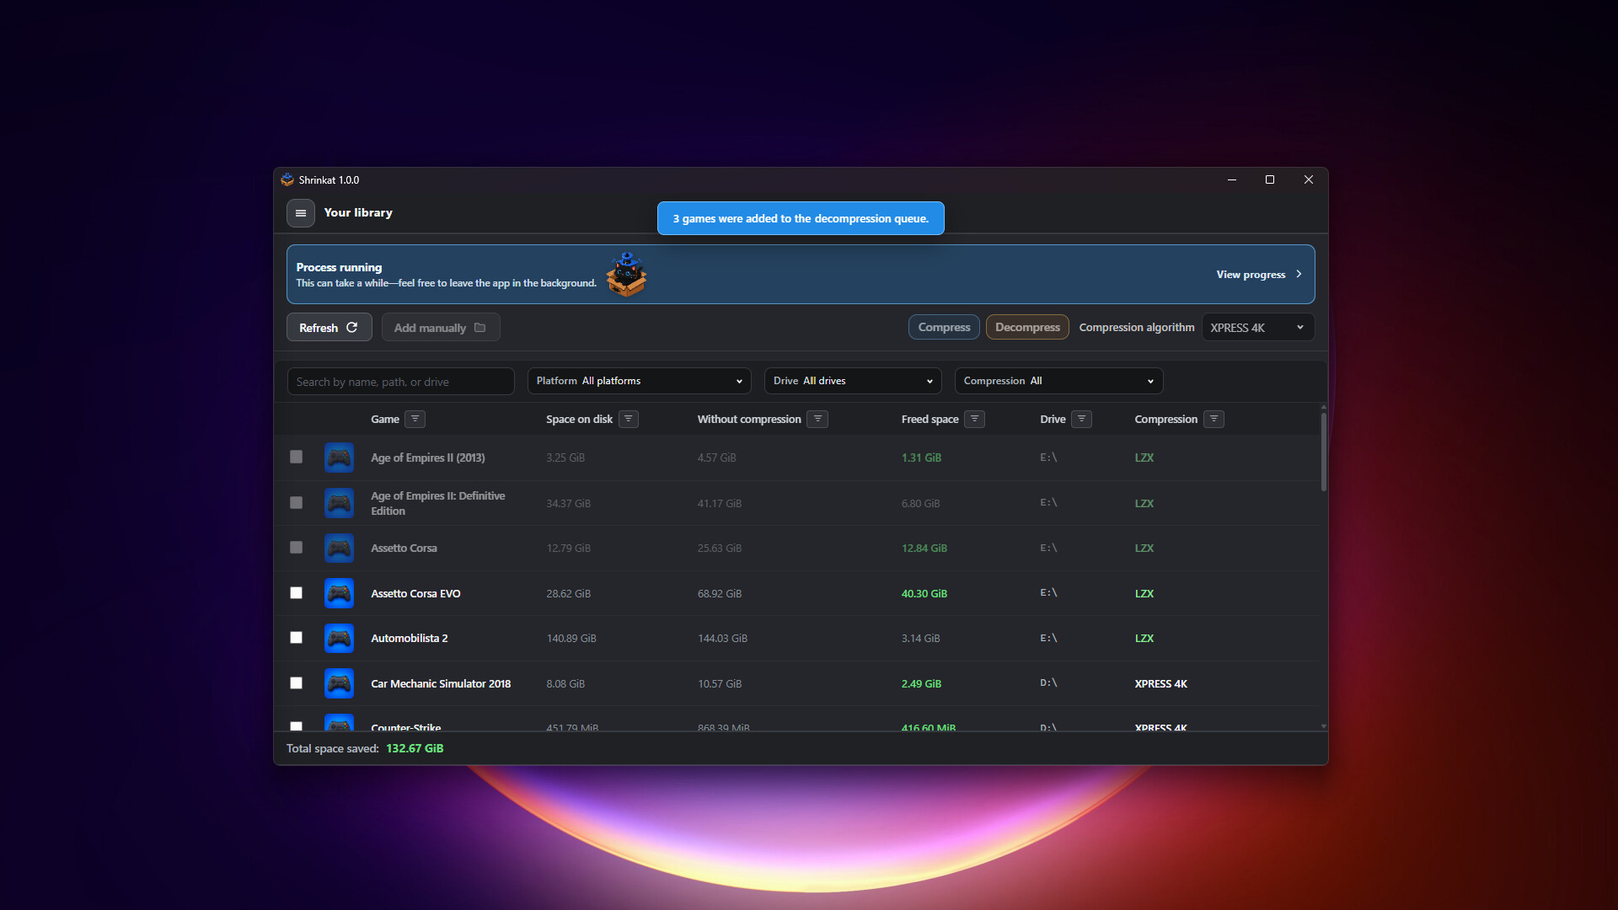Click the Add manually button
1618x910 pixels.
pyautogui.click(x=441, y=328)
